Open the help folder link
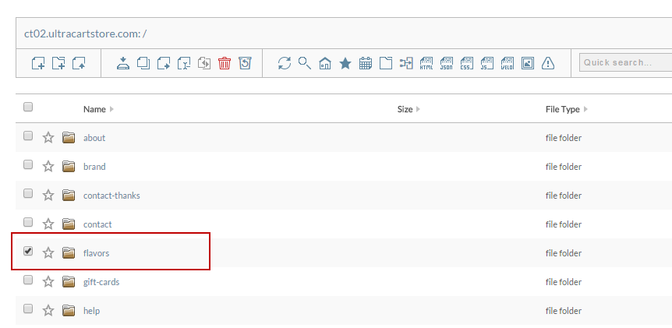 pos(91,311)
